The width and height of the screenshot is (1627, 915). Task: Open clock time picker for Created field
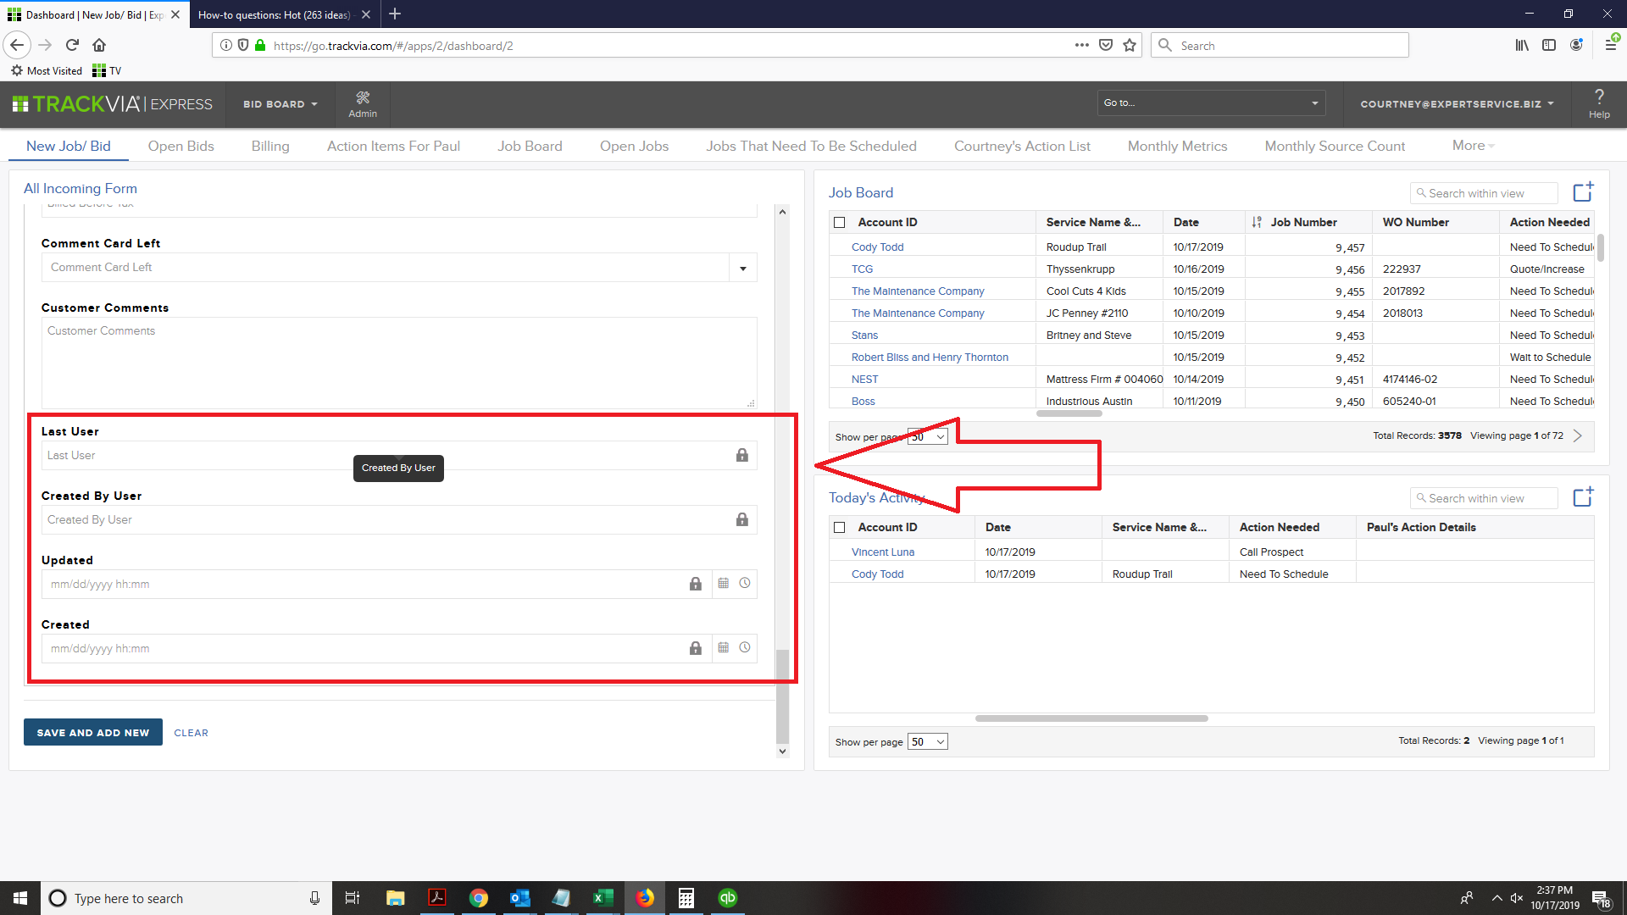(744, 648)
